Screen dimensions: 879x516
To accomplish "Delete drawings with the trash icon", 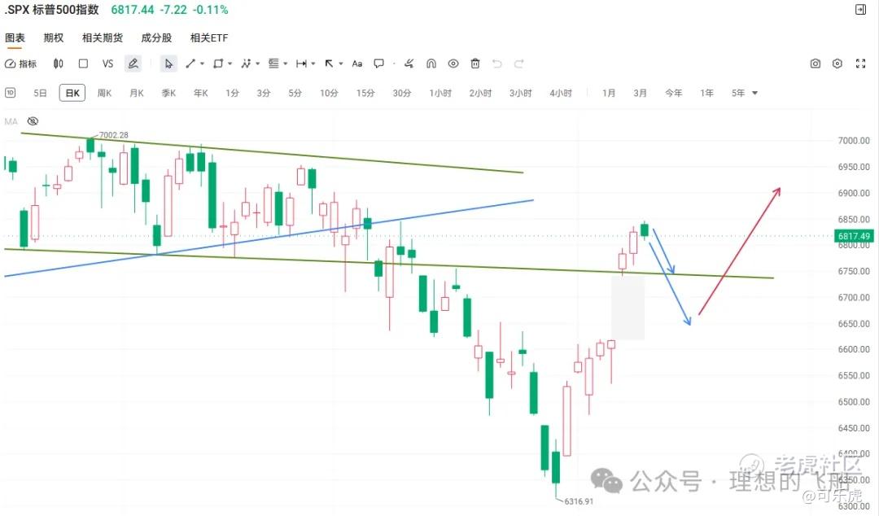I will (475, 63).
